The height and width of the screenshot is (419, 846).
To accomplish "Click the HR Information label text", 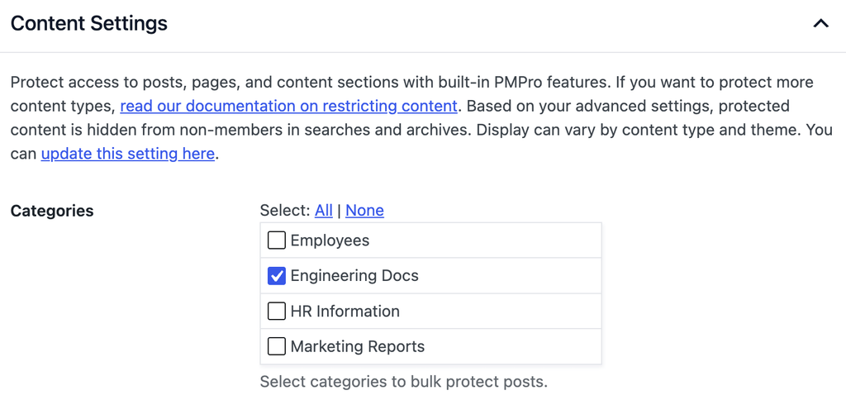I will coord(345,311).
